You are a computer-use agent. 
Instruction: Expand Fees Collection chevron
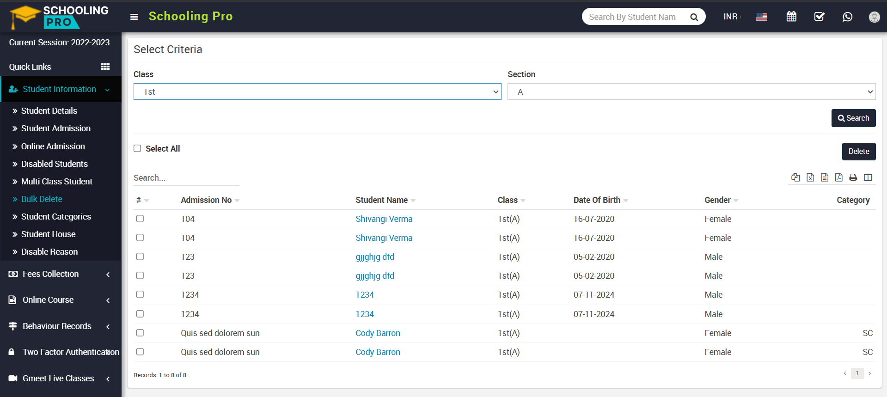[108, 275]
